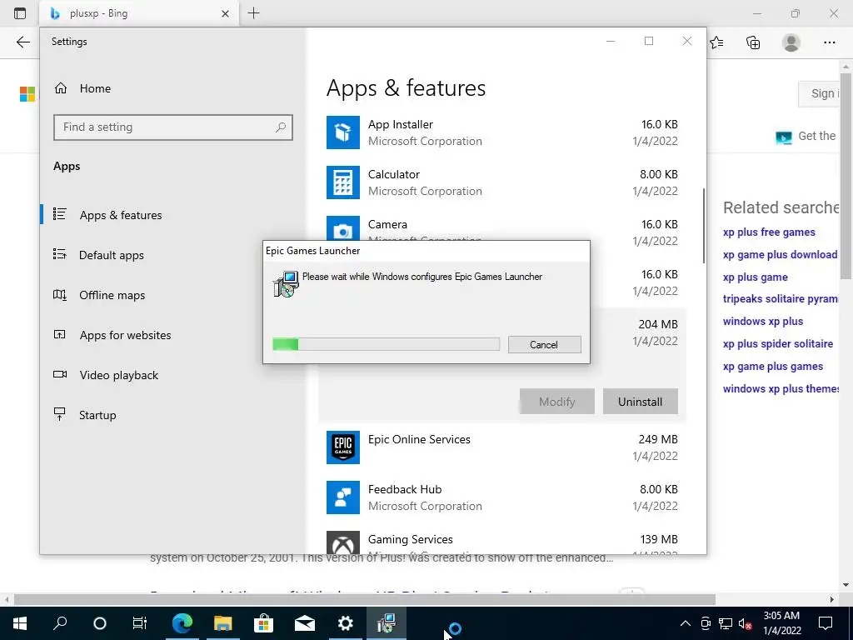Image resolution: width=853 pixels, height=640 pixels.
Task: Open Edge tab actions menu icon
Action: 20,13
